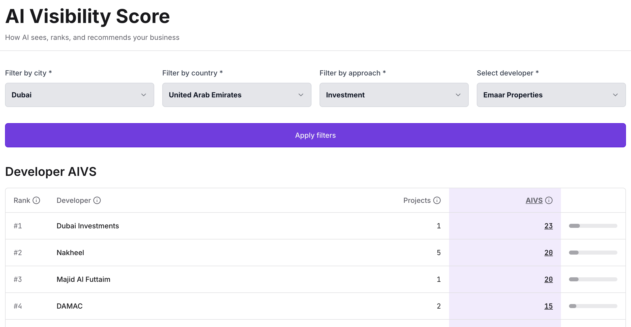The height and width of the screenshot is (327, 631).
Task: Open the Filter by approach dropdown
Action: pos(394,95)
